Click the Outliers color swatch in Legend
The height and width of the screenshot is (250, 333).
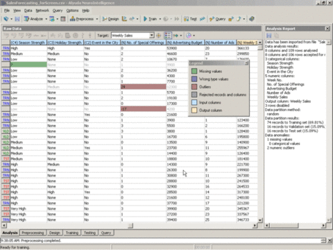click(x=194, y=87)
